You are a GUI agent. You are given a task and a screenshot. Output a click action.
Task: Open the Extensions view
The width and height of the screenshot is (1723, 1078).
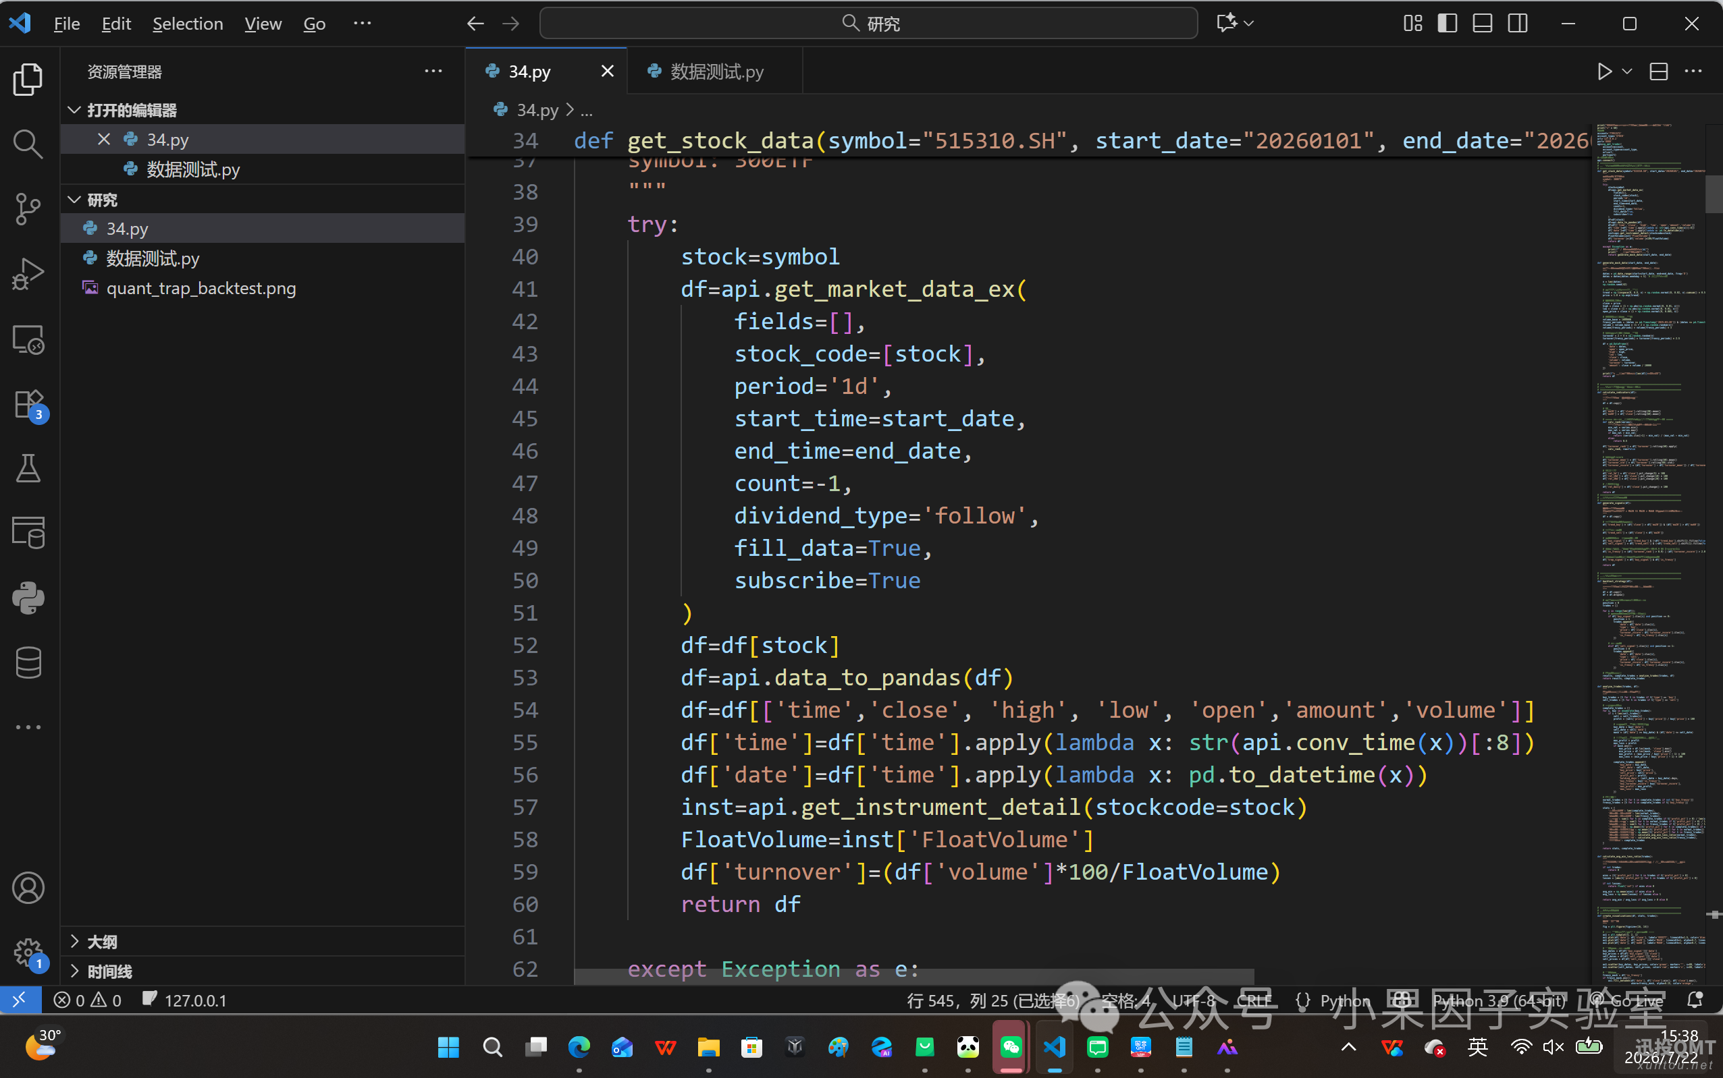coord(28,405)
